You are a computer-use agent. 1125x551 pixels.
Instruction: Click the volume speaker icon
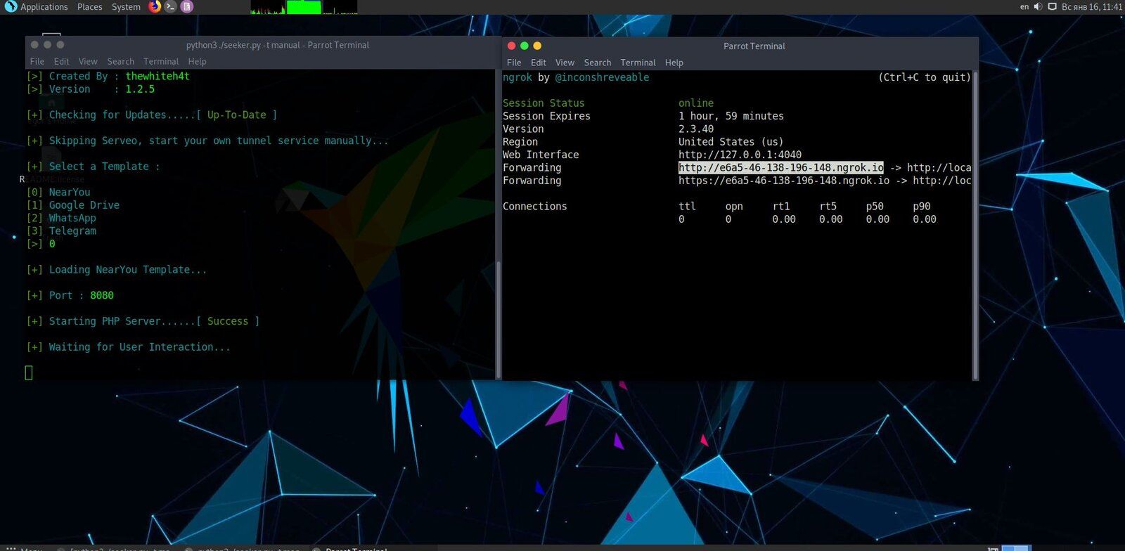(x=1038, y=7)
